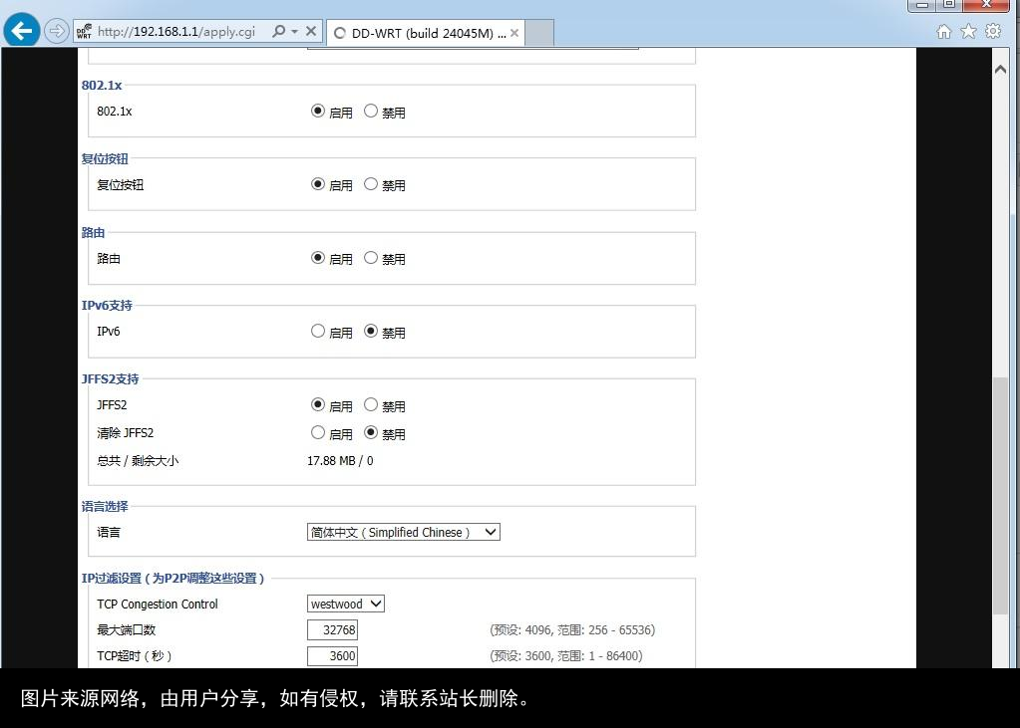Click the DD-WRT site icon beside the URL
This screenshot has height=728, width=1020.
click(83, 30)
